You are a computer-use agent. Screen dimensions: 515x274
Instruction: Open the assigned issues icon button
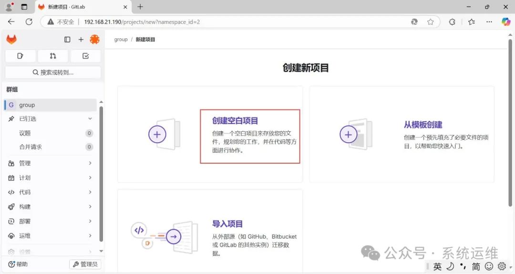click(20, 56)
